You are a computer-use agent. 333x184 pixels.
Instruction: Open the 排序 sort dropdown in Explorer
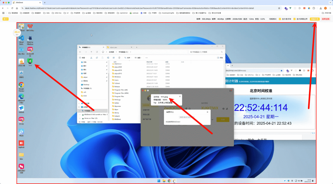tap(129, 58)
